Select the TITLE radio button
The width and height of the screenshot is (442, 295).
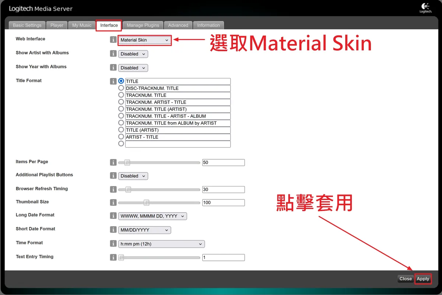pos(121,81)
